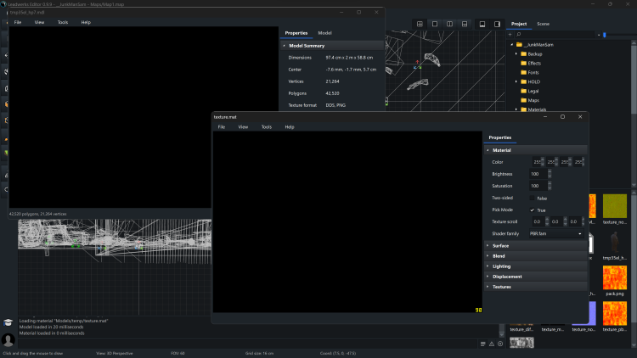Click the thumbnail size slider handle
The image size is (637, 358).
(604, 35)
